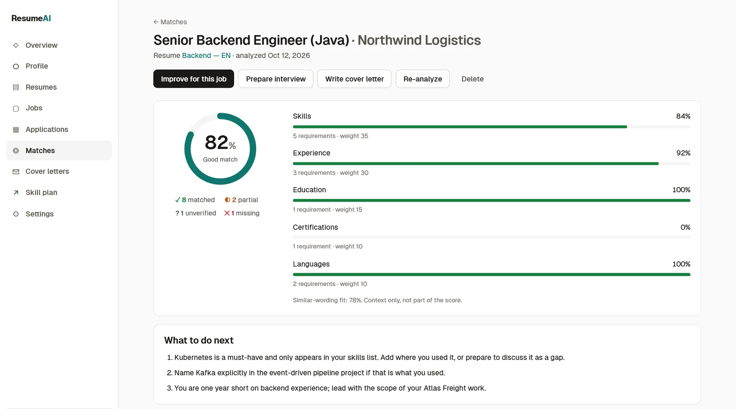Open Settings from the sidebar
Image resolution: width=736 pixels, height=409 pixels.
pyautogui.click(x=59, y=214)
